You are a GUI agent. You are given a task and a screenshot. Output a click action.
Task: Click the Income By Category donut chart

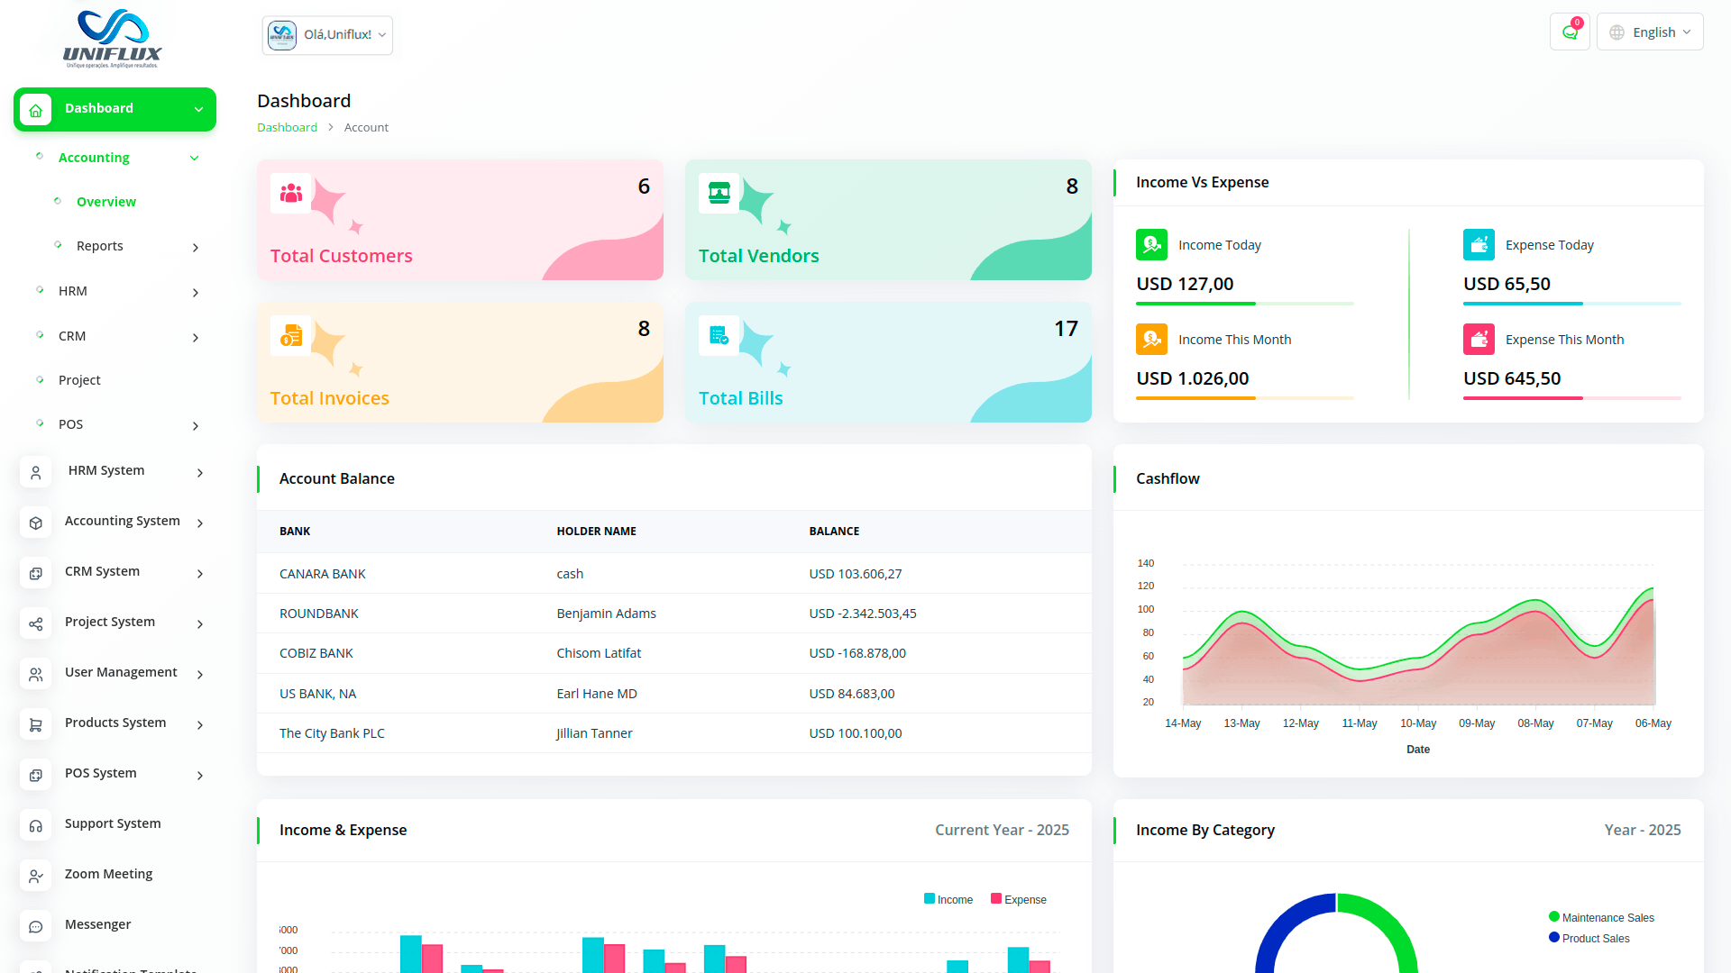point(1336,932)
